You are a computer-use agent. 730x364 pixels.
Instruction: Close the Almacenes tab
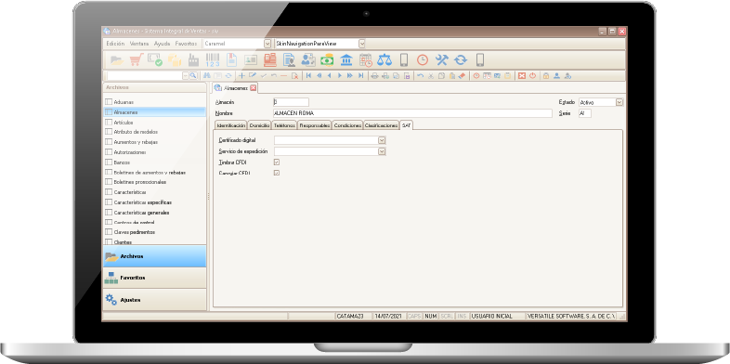[253, 87]
